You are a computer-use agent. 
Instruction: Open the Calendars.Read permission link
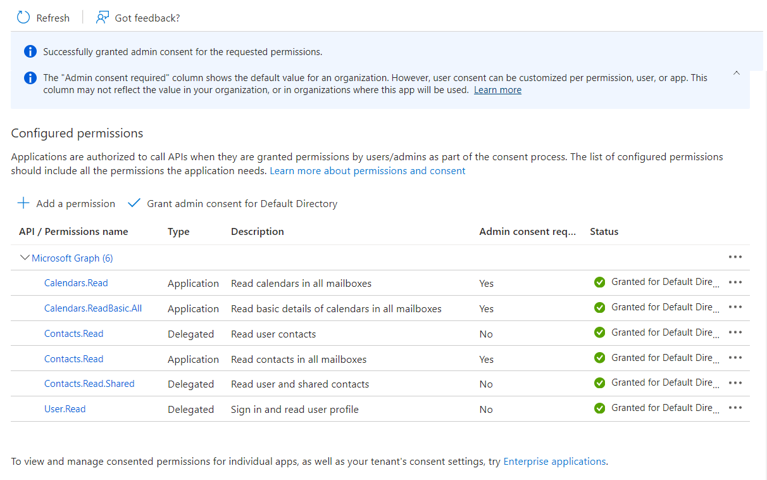point(76,283)
